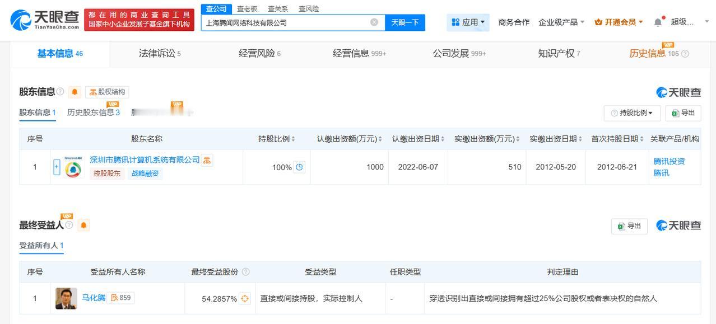Click the red 国家中小企业发展子基金旗下机构 banner

(x=140, y=20)
